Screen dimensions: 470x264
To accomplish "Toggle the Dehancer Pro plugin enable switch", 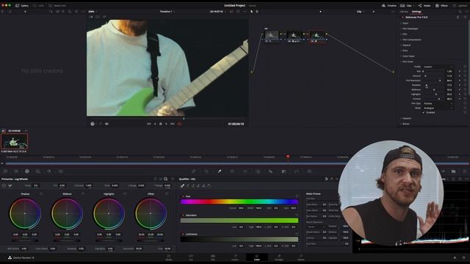I will pos(402,18).
